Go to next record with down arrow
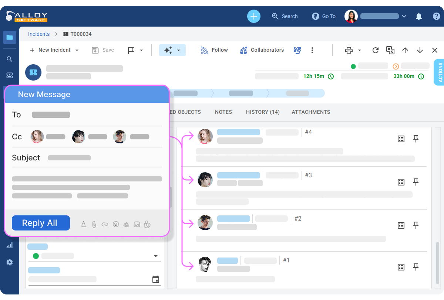The image size is (444, 300). point(420,50)
